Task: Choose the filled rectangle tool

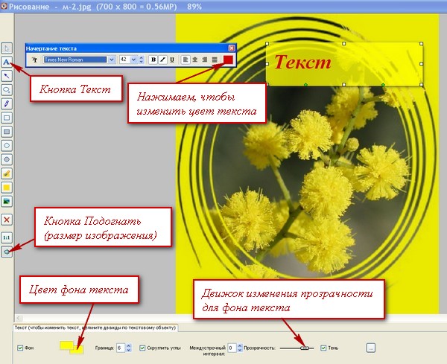Action: [7, 132]
